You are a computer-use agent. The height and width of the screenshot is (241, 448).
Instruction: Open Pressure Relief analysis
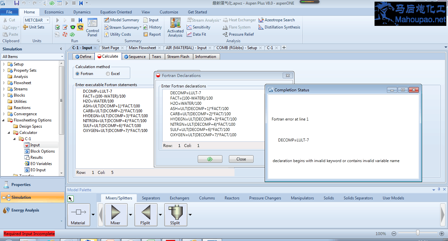(x=238, y=34)
